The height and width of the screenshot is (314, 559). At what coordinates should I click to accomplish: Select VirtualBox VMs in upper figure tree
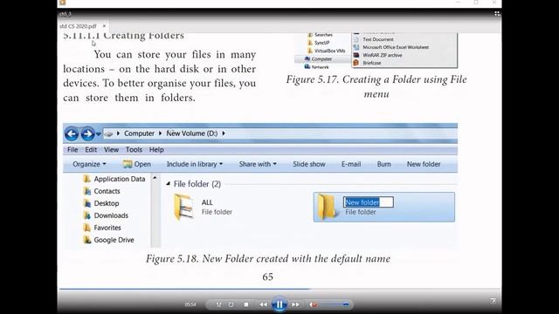(x=326, y=51)
